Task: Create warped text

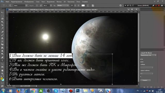Action: coord(88,5)
